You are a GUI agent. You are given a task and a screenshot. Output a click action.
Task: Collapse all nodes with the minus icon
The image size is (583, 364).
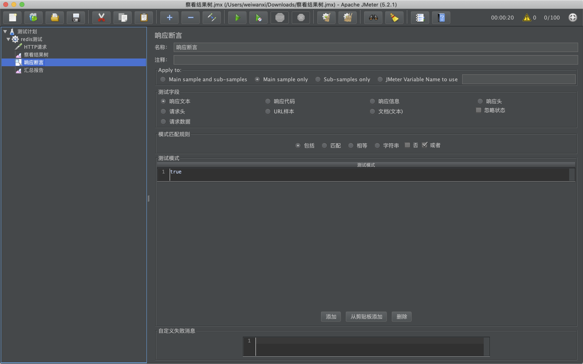191,17
